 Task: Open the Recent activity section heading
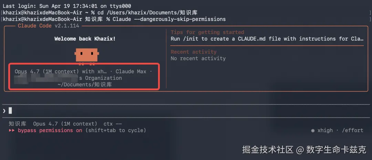coord(194,52)
